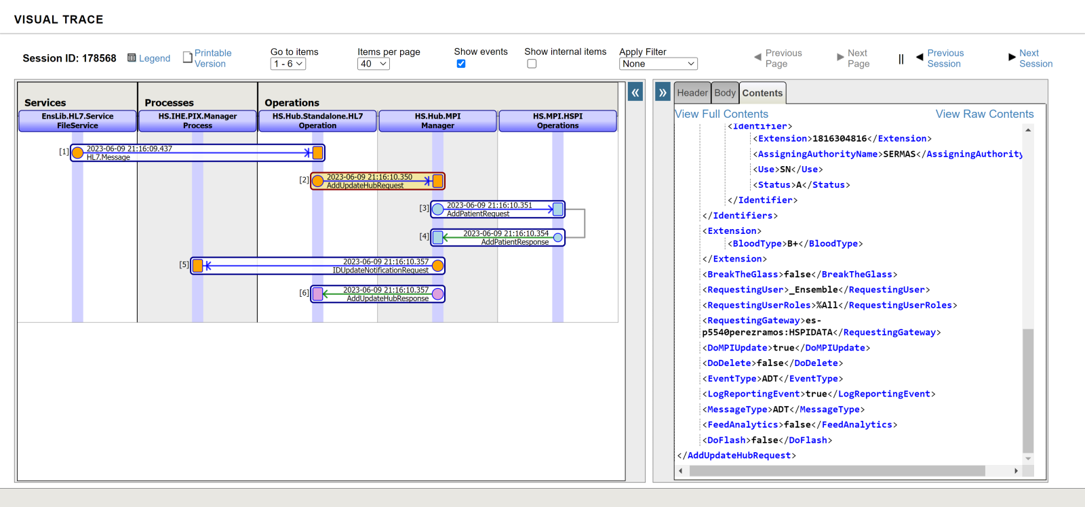Image resolution: width=1085 pixels, height=507 pixels.
Task: Open the View Raw Contents link
Action: point(985,114)
